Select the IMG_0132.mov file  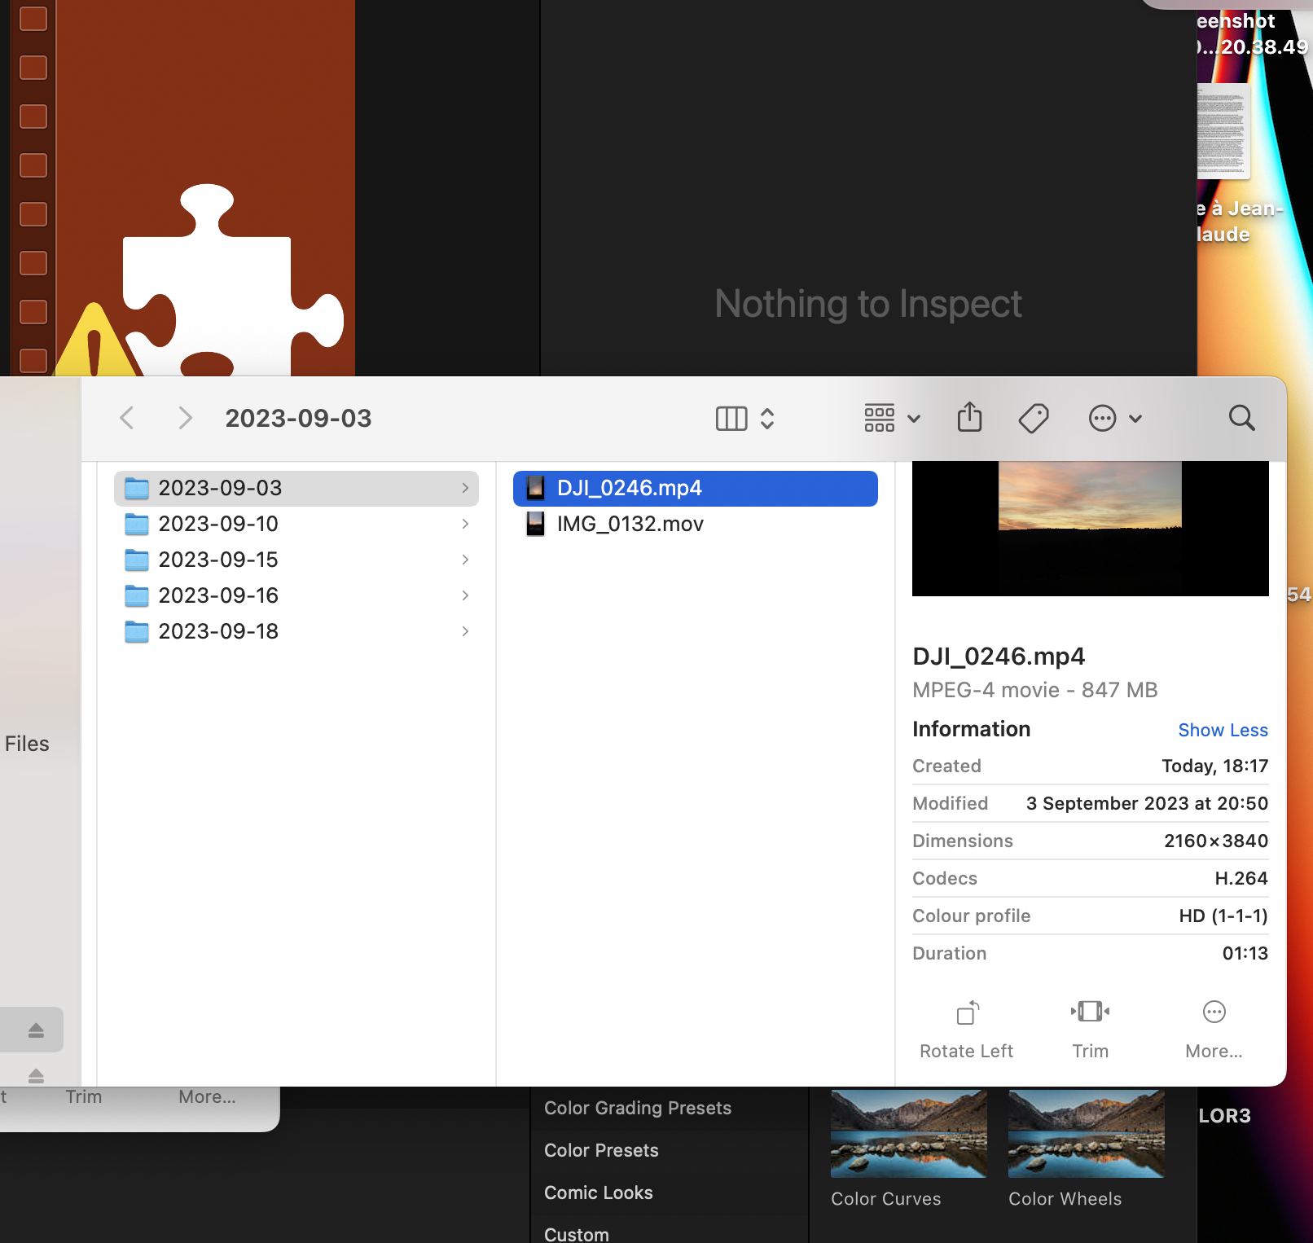coord(630,524)
